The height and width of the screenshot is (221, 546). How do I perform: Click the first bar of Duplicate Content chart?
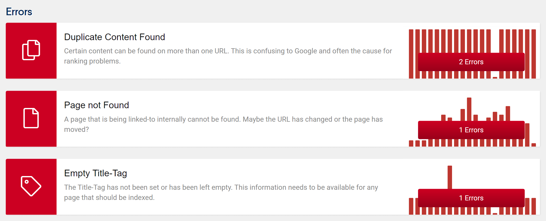(411, 54)
